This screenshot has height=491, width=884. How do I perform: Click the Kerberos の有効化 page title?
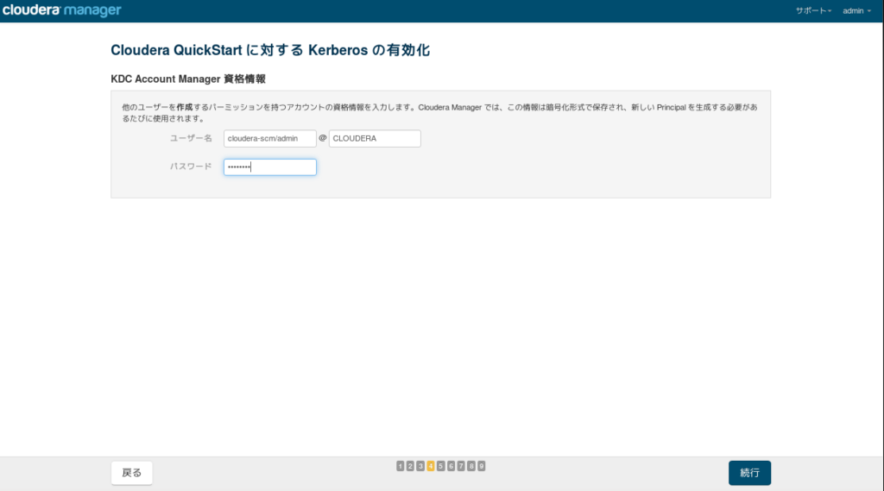pos(270,50)
